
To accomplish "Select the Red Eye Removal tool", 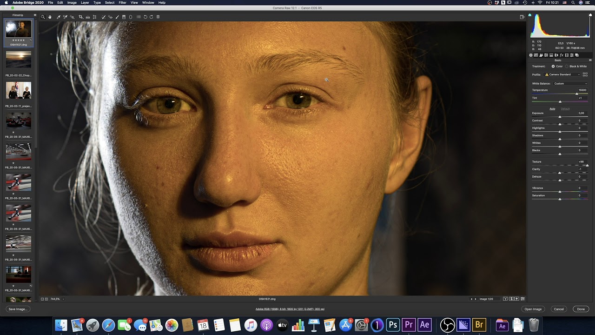I will (x=110, y=17).
